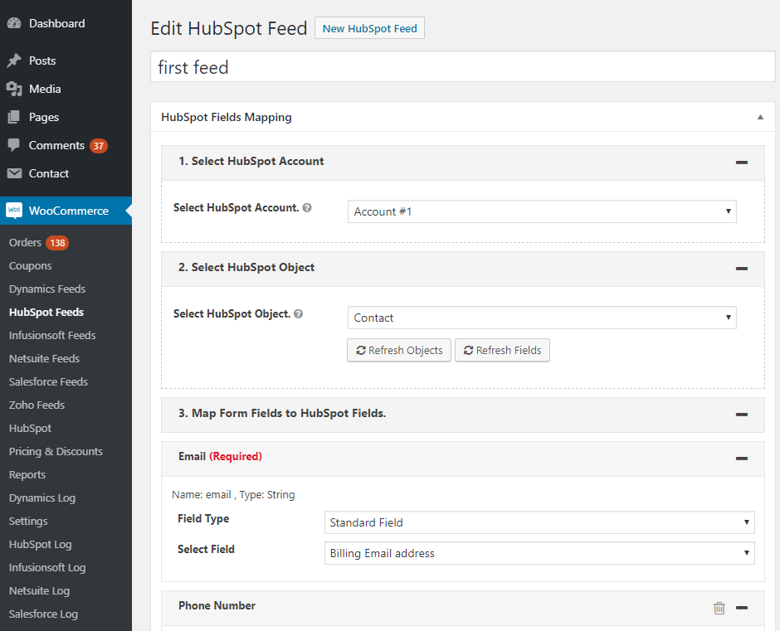Open Dynamics Log submenu item
The width and height of the screenshot is (780, 631).
42,498
